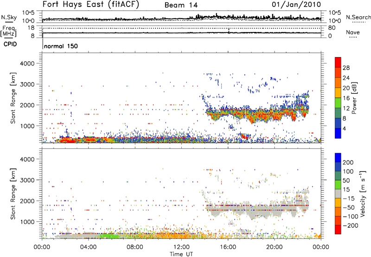Click the 'normal 150' CPID text

click(x=61, y=46)
